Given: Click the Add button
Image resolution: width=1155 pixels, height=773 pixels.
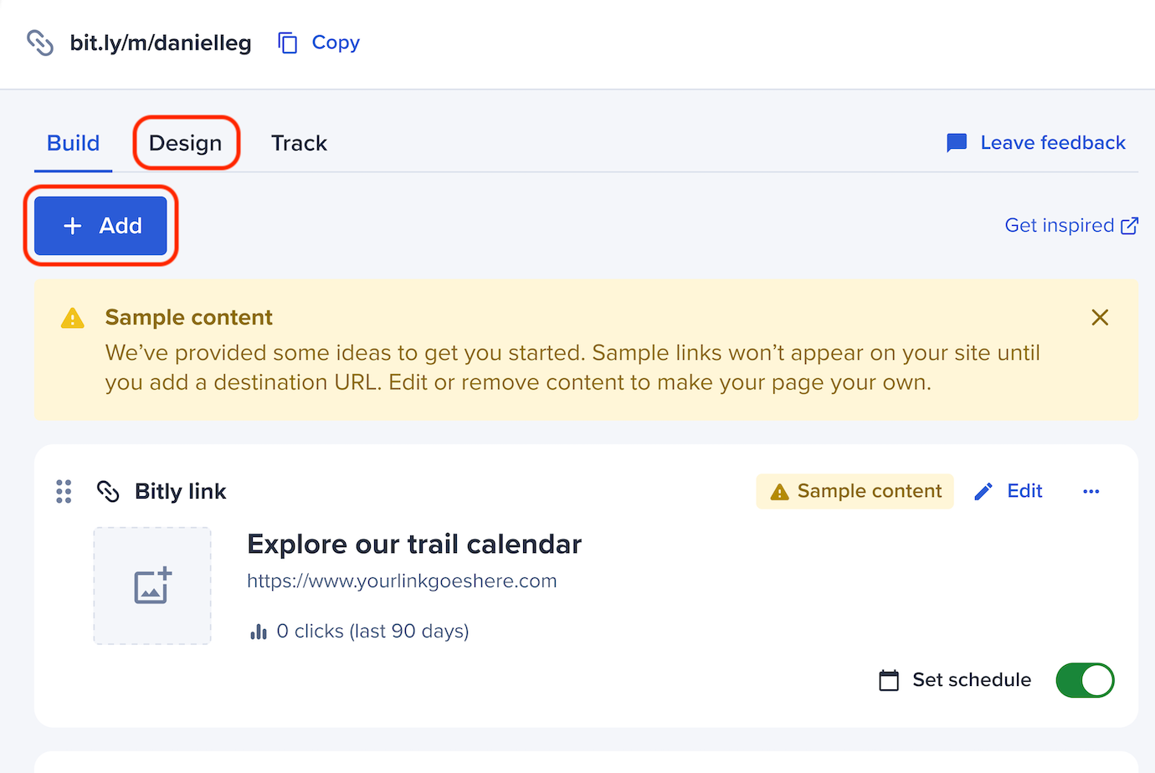Looking at the screenshot, I should 100,225.
